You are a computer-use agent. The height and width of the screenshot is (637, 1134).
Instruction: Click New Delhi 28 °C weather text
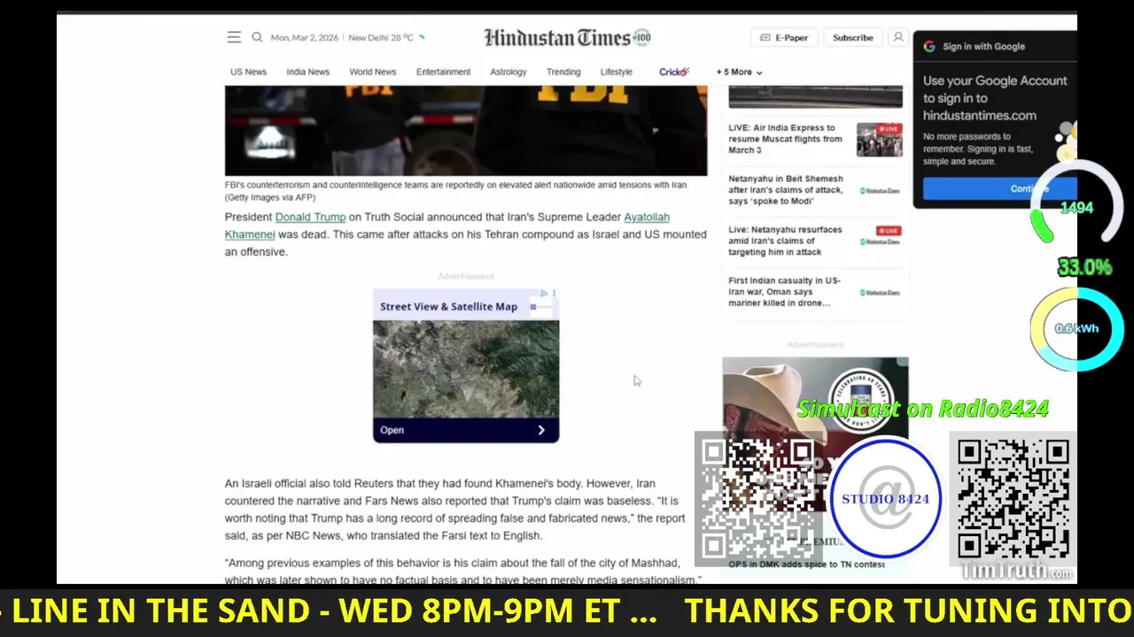[381, 38]
